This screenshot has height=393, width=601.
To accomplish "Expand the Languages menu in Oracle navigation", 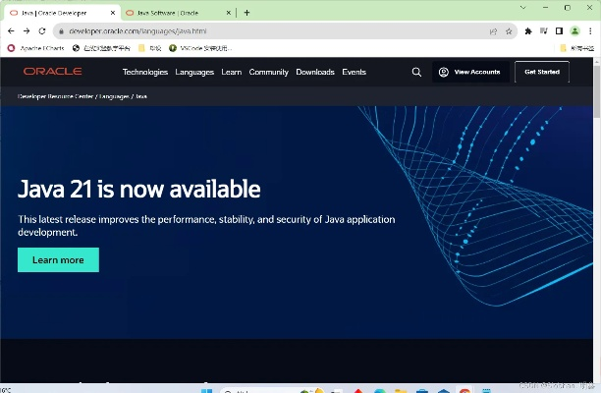I will [194, 72].
